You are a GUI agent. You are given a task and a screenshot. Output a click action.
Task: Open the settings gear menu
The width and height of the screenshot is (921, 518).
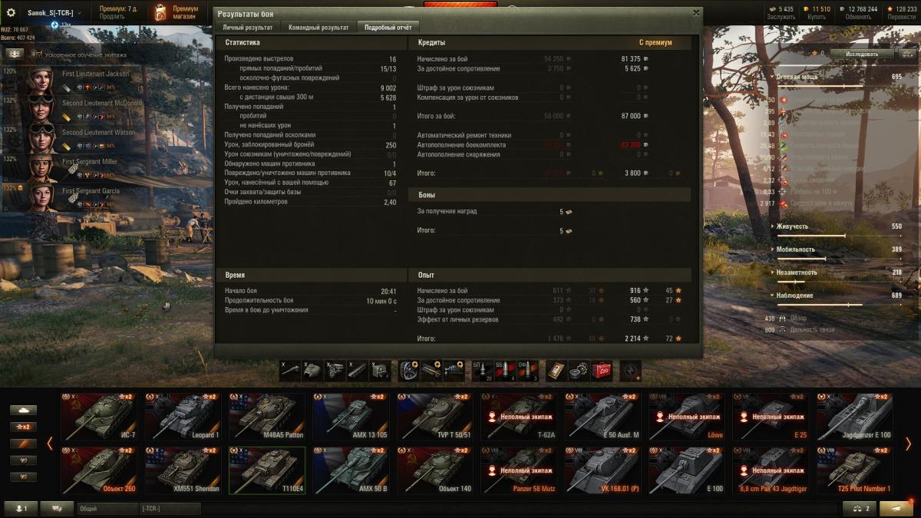click(x=11, y=12)
